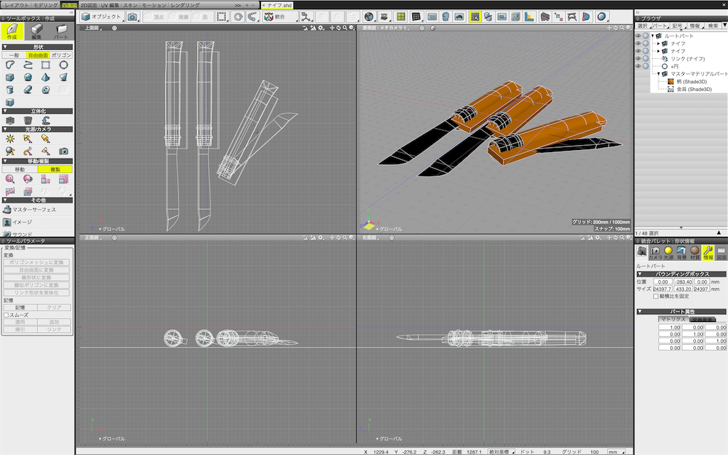This screenshot has height=455, width=728.
Task: Switch to レンダリング workspace tab
Action: pyautogui.click(x=186, y=5)
